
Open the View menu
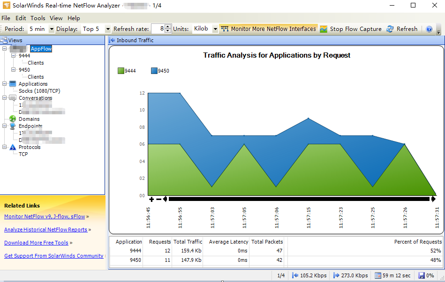tap(56, 18)
